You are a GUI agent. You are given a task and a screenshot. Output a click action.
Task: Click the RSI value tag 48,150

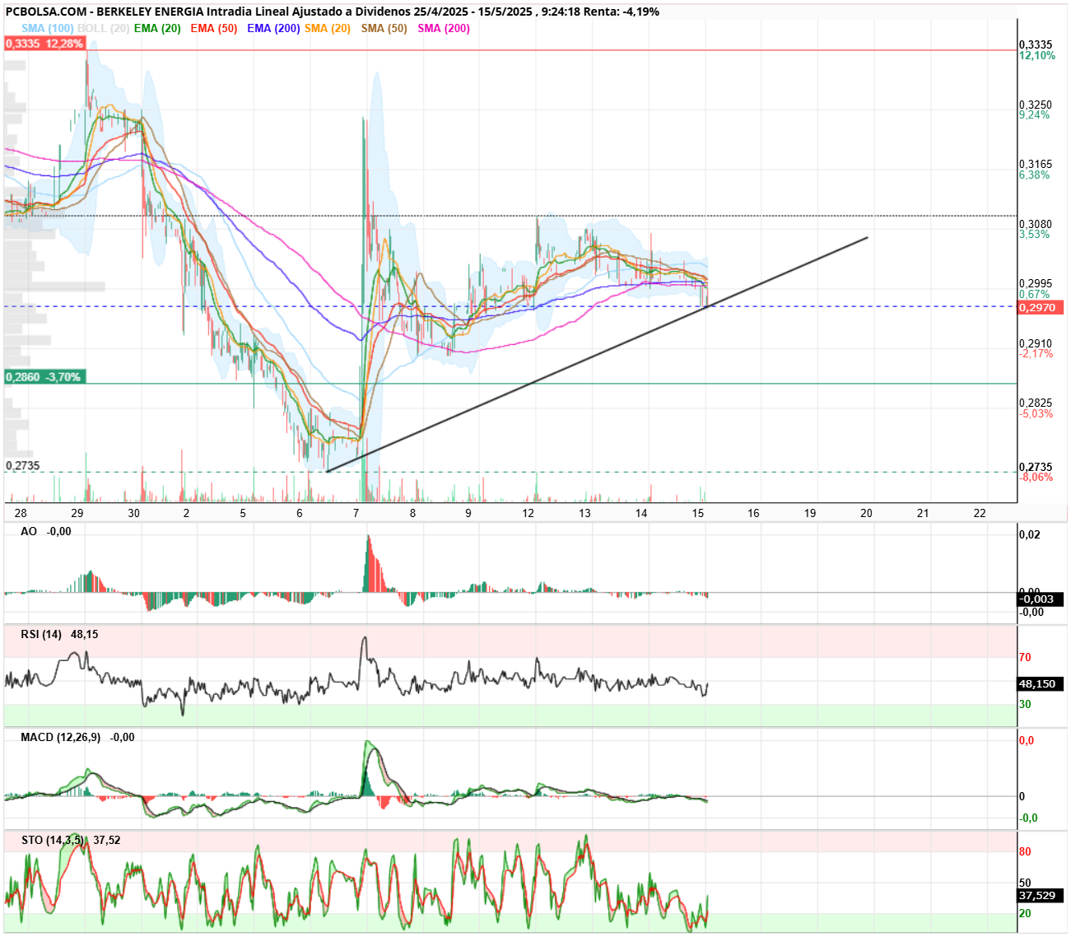(x=1041, y=683)
